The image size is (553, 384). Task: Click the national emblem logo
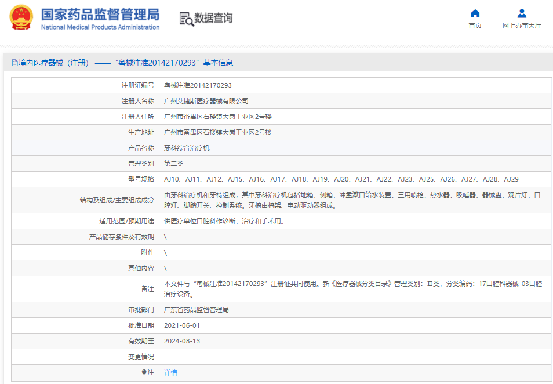point(21,17)
